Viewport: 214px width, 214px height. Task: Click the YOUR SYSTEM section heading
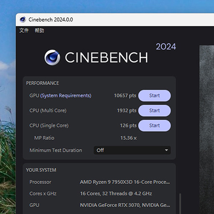41,170
